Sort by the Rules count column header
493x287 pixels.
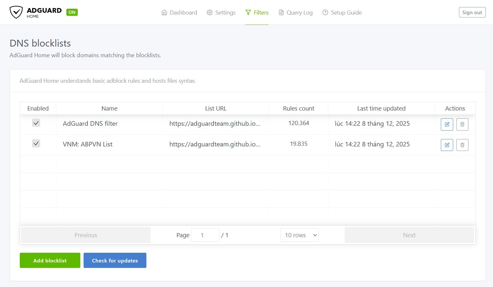(x=298, y=109)
